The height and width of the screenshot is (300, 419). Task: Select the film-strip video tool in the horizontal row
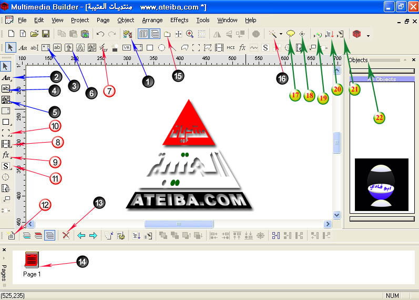pos(219,48)
